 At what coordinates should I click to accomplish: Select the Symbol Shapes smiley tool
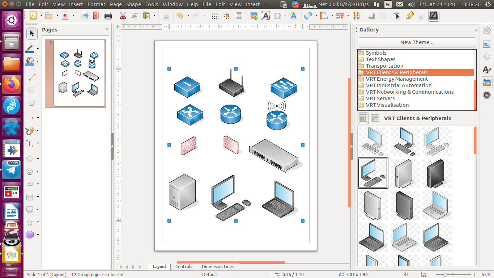click(30, 171)
